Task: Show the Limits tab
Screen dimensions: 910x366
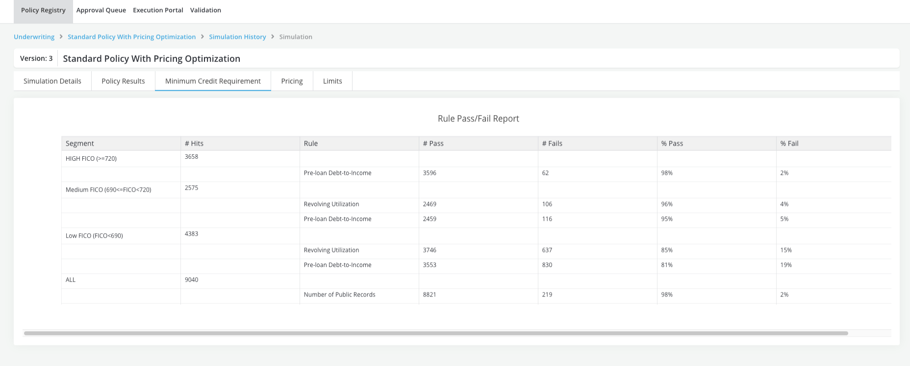Action: click(332, 81)
